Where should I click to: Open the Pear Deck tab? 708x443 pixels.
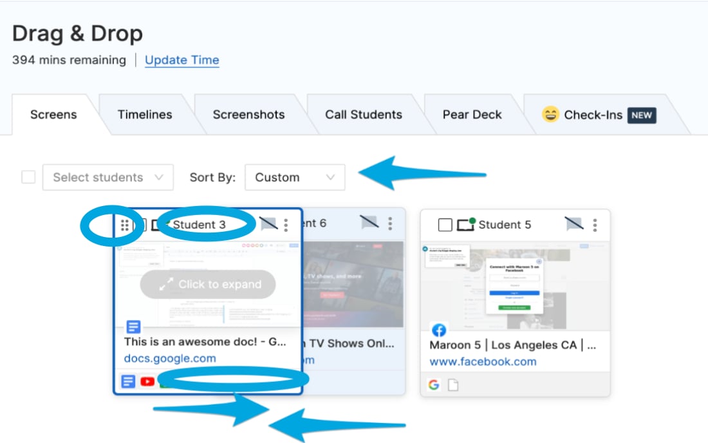click(x=472, y=115)
